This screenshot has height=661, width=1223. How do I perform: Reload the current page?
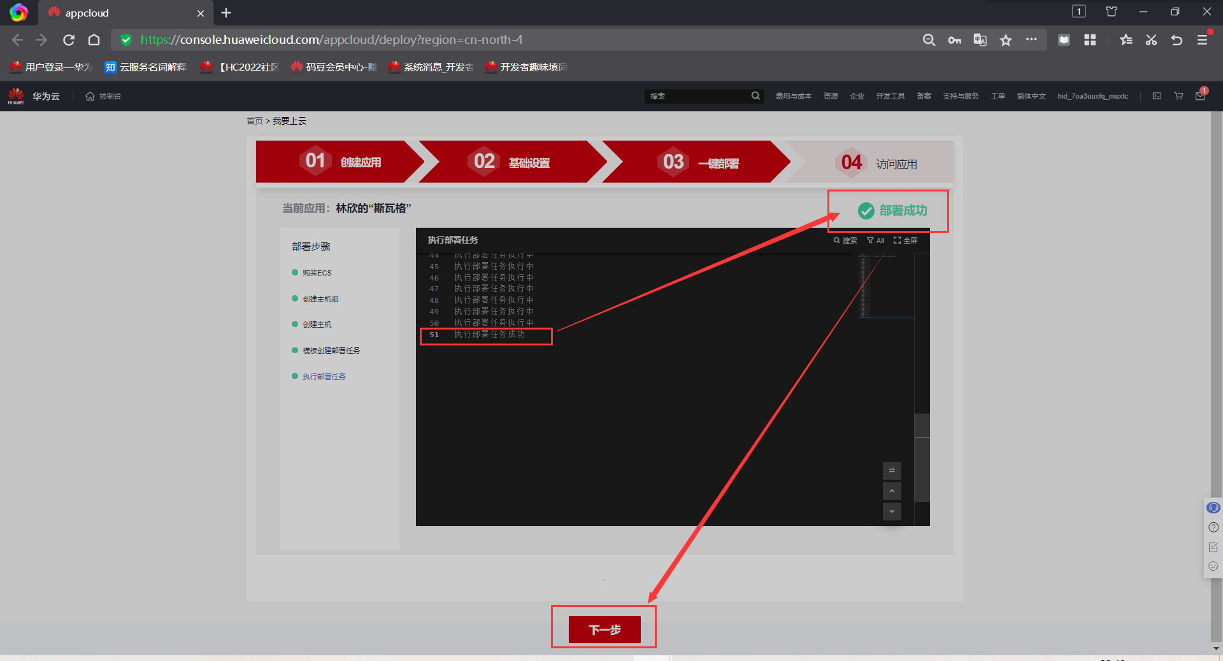click(69, 40)
